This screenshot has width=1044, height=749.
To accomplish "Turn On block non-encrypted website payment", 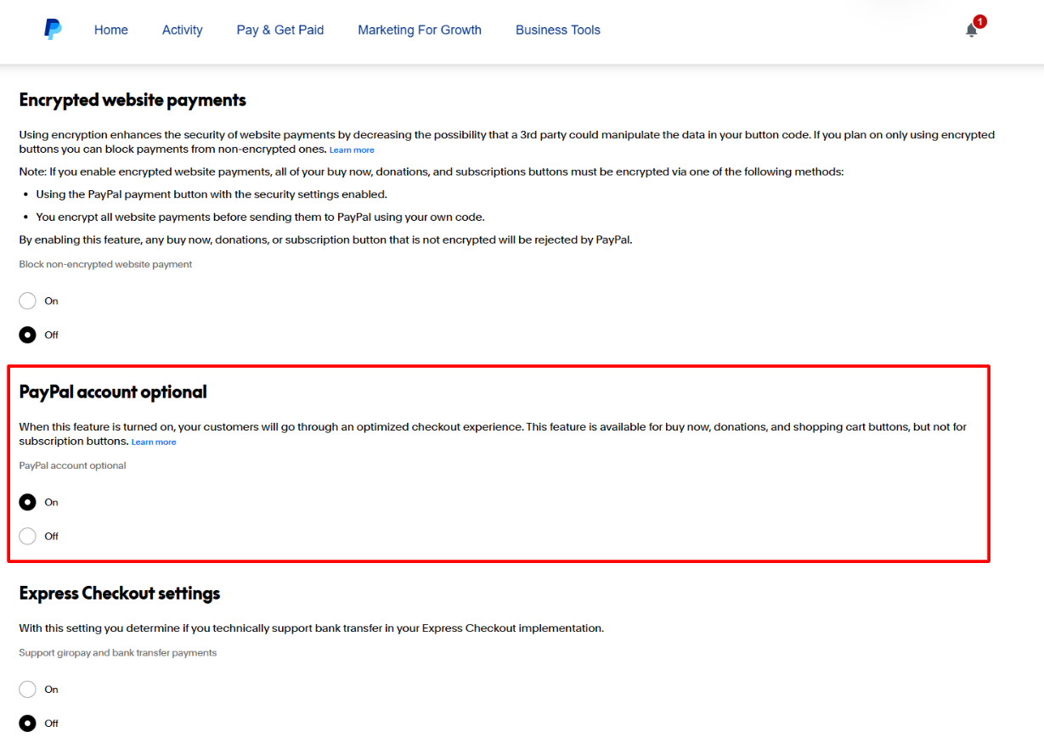I will pos(28,301).
